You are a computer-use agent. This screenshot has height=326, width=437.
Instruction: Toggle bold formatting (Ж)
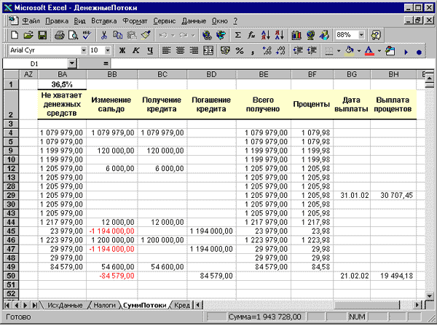122,51
